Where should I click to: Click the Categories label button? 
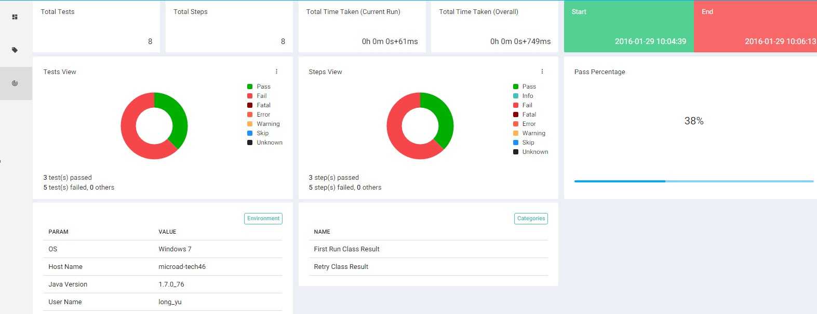[x=531, y=219]
